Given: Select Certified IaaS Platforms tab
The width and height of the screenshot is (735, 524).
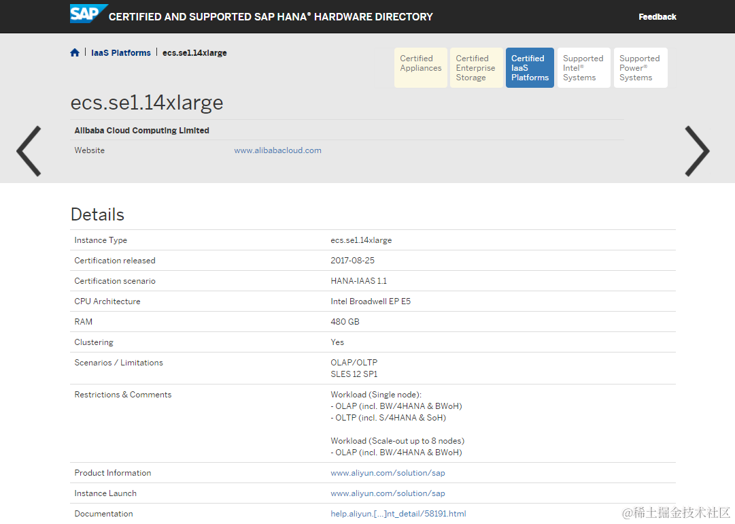Looking at the screenshot, I should pyautogui.click(x=530, y=67).
